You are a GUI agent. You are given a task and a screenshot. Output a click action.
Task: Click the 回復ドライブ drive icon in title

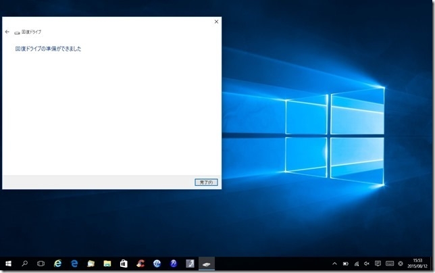coord(17,32)
